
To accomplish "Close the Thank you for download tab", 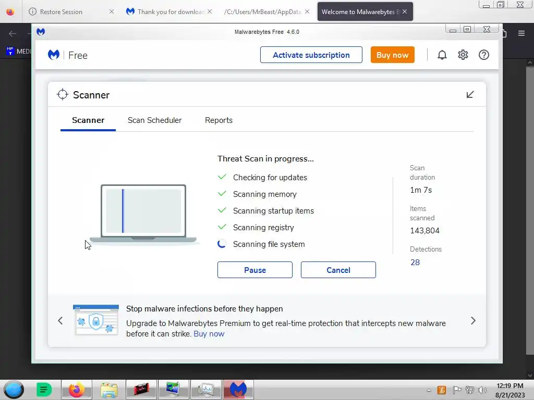I will 210,11.
